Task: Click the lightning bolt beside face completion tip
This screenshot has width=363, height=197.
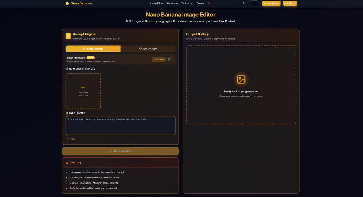Action: coord(67,178)
